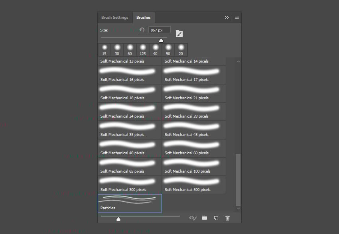Create a new brush group folder
Image resolution: width=339 pixels, height=234 pixels.
(x=205, y=218)
